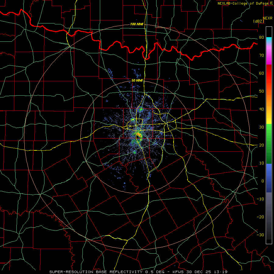The height and width of the screenshot is (274, 274).
Task: Click the -20 dBZ scale value
Action: (260, 217)
